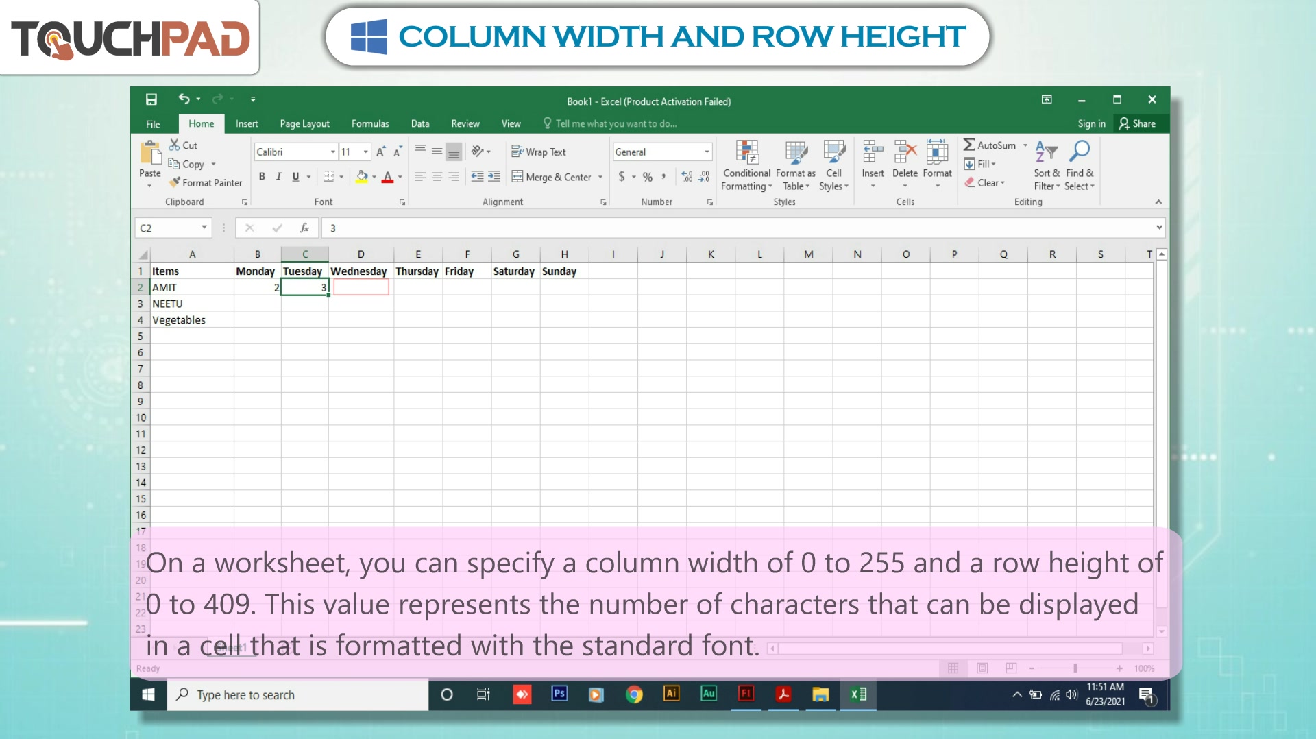Open Photoshop from the Windows taskbar
This screenshot has height=739, width=1316.
(x=559, y=694)
